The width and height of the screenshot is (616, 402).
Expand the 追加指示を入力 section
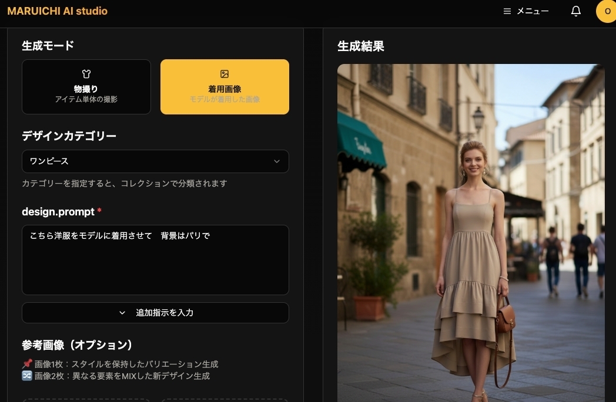click(x=155, y=313)
